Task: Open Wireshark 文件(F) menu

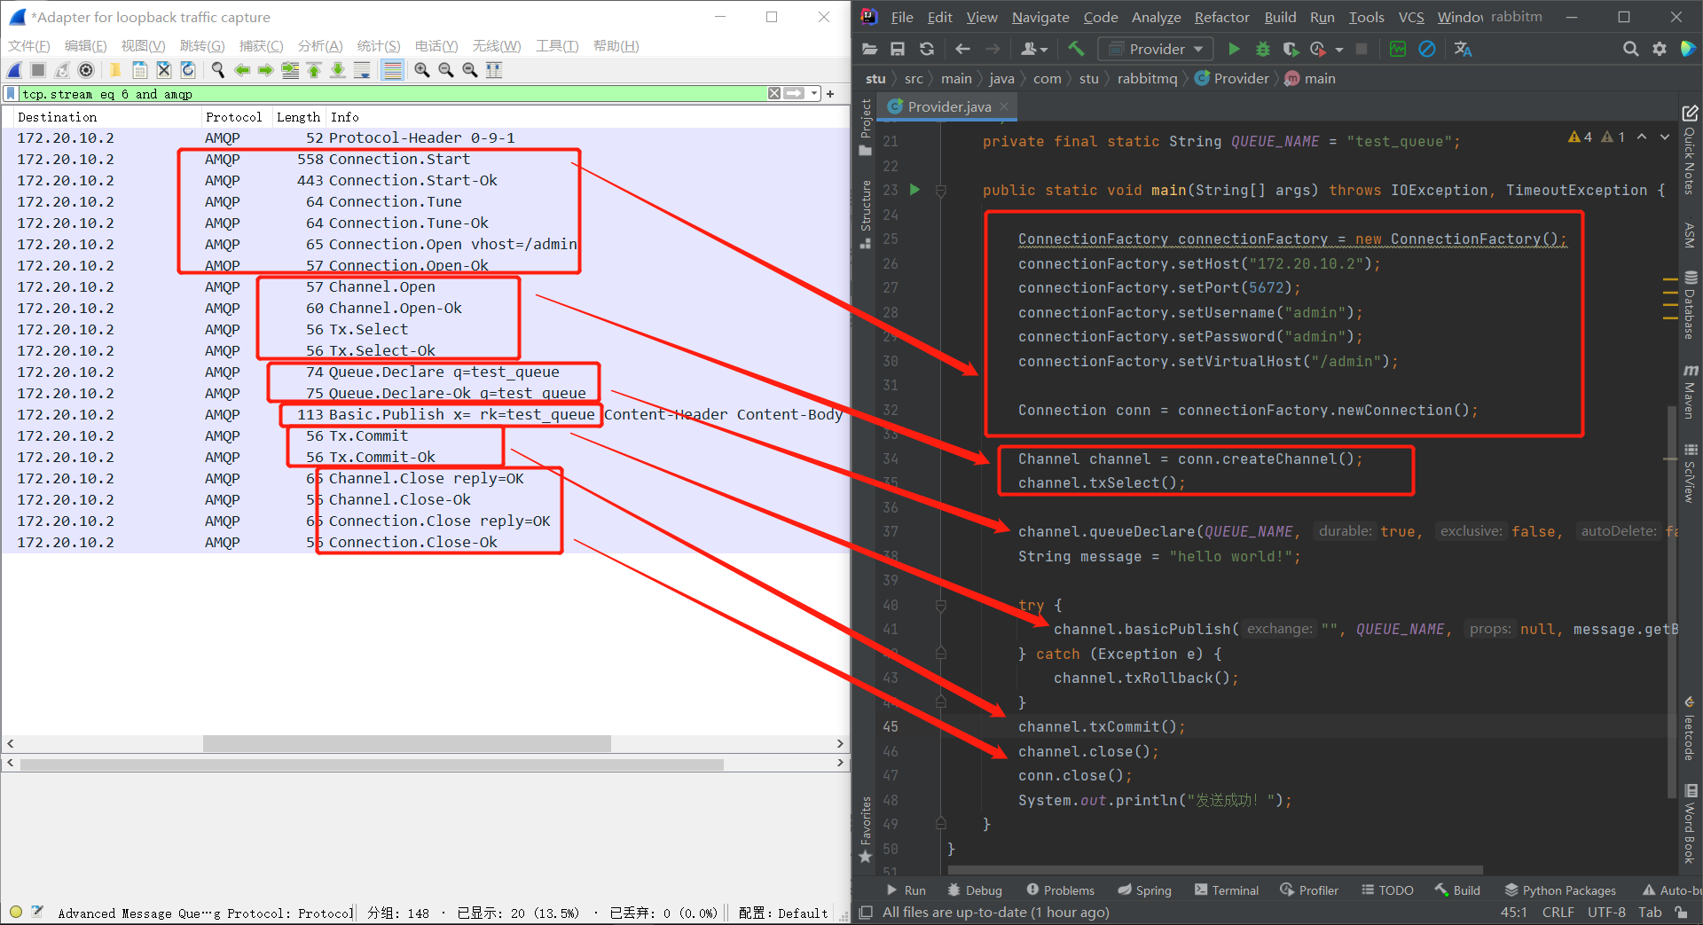Action: 29,45
